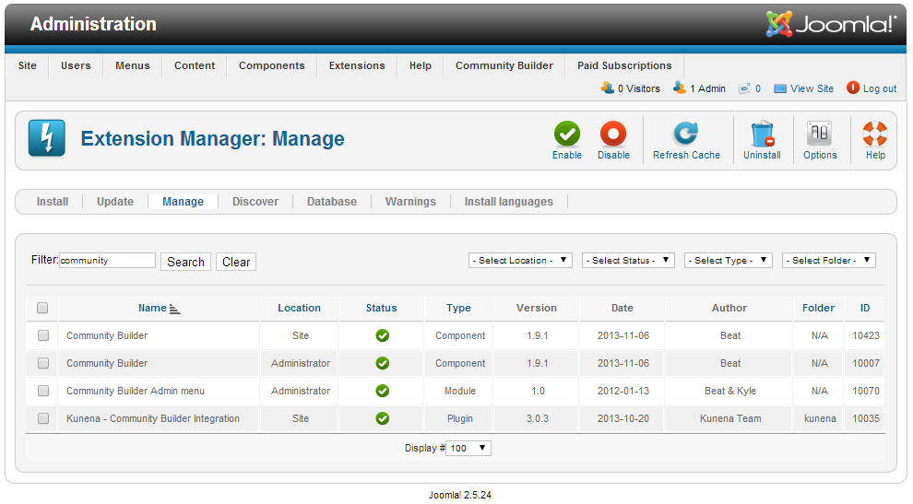Click the version 3.0.3 cell
The width and height of the screenshot is (913, 504).
(x=538, y=418)
